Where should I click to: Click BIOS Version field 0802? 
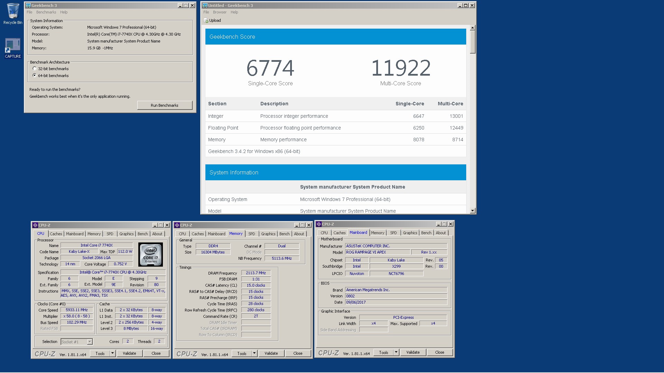(396, 296)
